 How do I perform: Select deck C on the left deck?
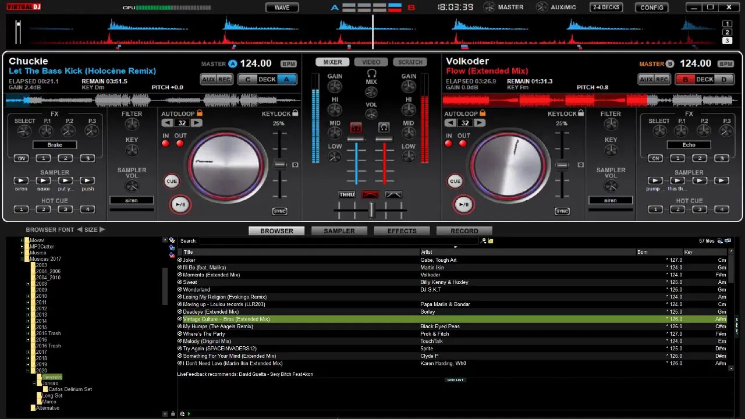248,79
